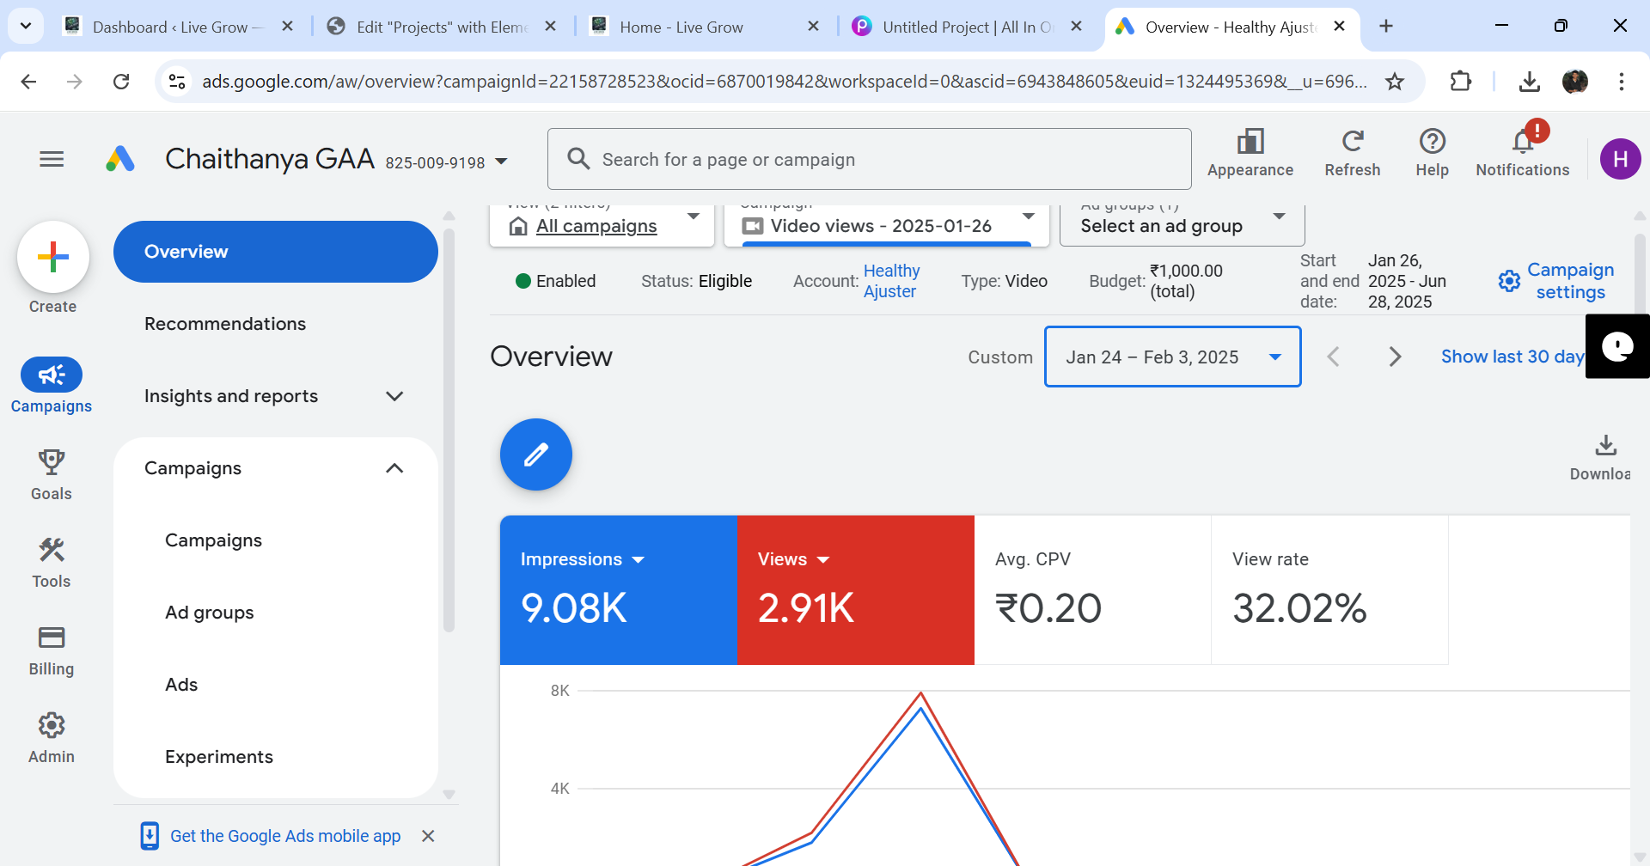The height and width of the screenshot is (866, 1650).
Task: Open the Appearance panel
Action: click(1250, 151)
